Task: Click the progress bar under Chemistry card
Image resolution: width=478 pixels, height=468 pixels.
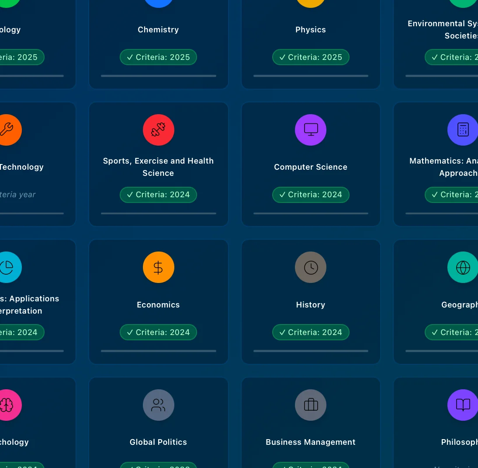Action: click(x=158, y=76)
